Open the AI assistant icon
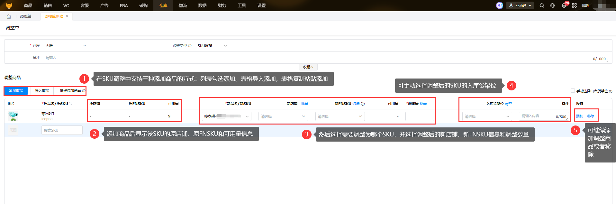This screenshot has height=204, width=616. tap(499, 5)
